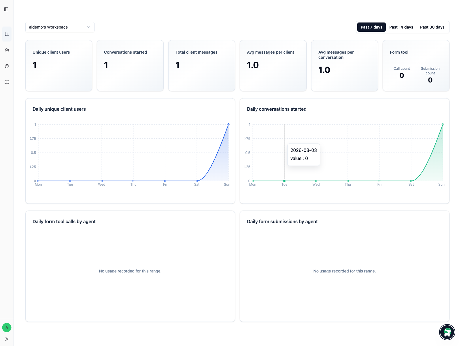Toggle light mode with the sun icon
This screenshot has width=461, height=346.
coord(7,339)
